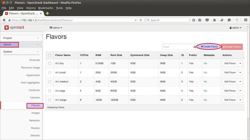Screen dimensions: 250x140
Task: Click the Metadata No link for m1.xlarge
Action: 205,100
